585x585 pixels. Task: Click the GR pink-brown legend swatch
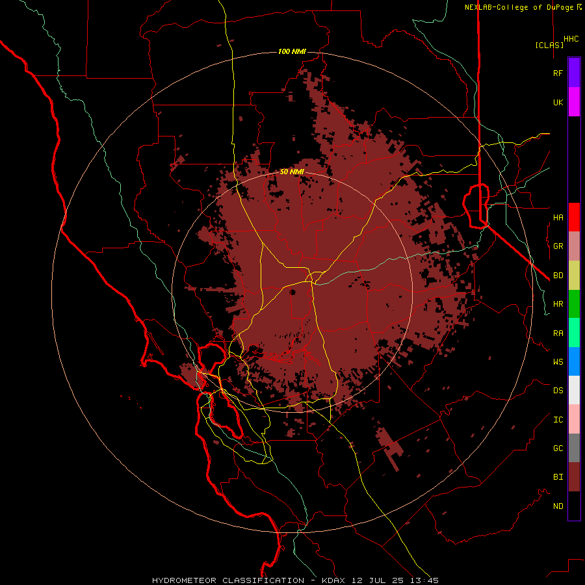[x=574, y=246]
